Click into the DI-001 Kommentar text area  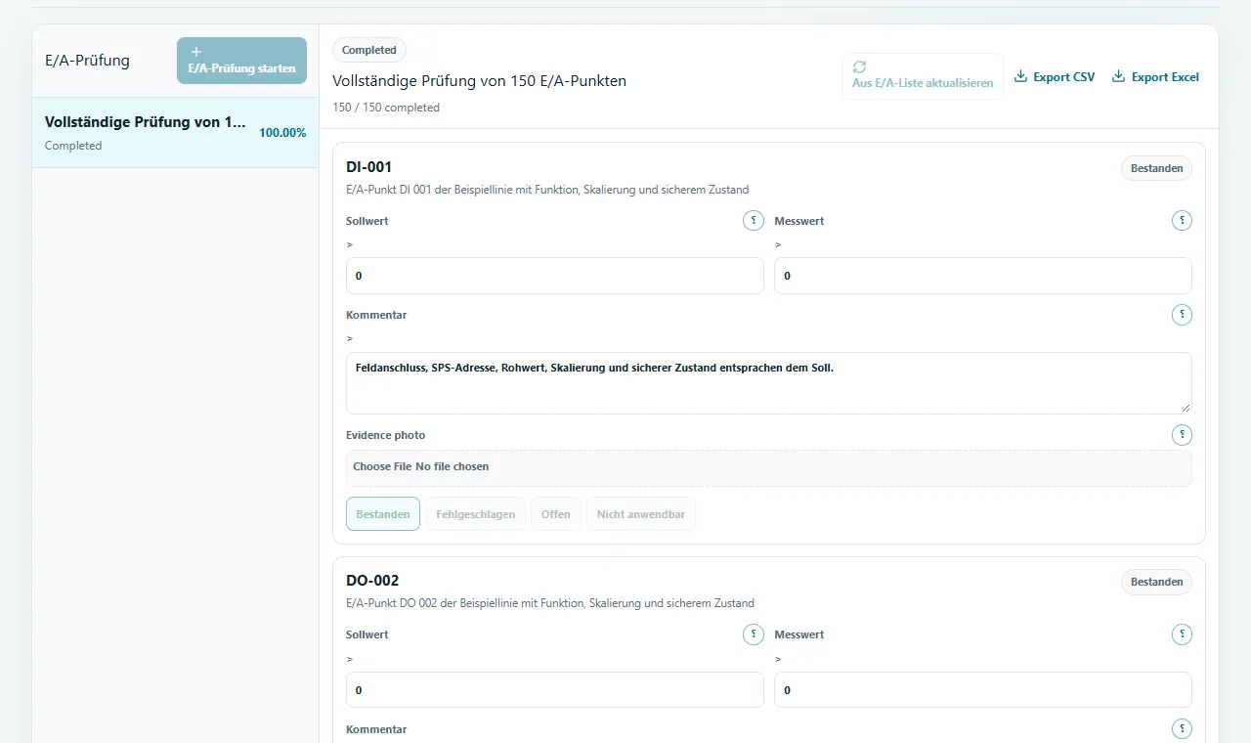769,383
